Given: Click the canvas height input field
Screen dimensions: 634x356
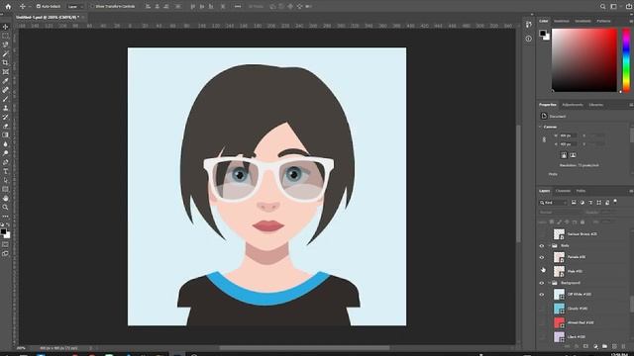Looking at the screenshot, I should point(568,144).
